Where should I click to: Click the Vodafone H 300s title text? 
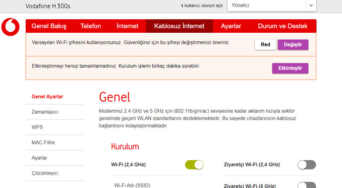pyautogui.click(x=48, y=6)
